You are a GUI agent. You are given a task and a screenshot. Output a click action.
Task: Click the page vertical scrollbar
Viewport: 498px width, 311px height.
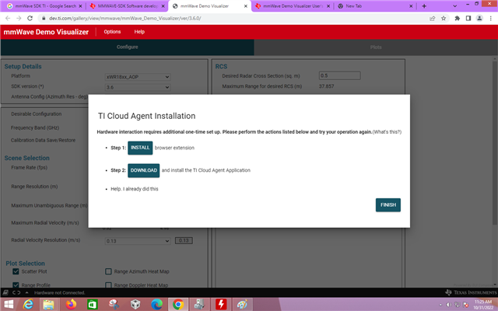click(495, 143)
